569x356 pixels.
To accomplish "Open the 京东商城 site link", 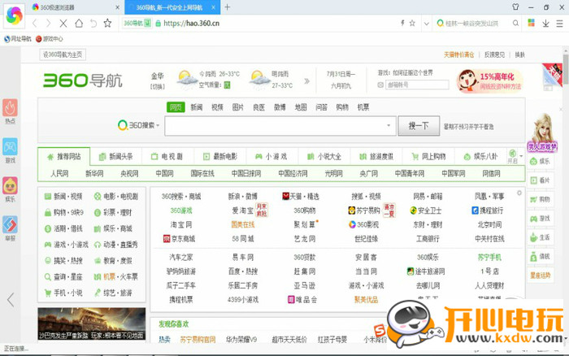I will [181, 239].
